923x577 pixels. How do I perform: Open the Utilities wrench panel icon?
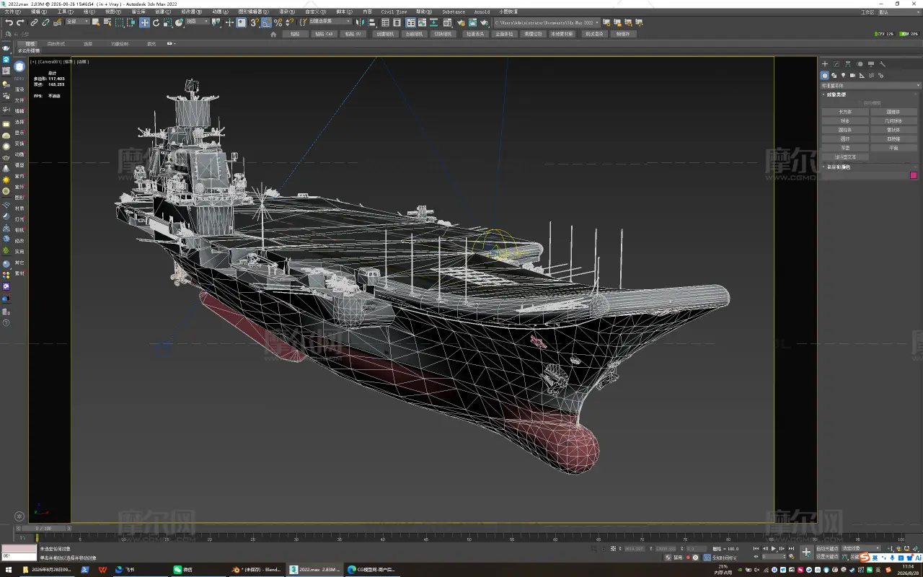(x=883, y=64)
